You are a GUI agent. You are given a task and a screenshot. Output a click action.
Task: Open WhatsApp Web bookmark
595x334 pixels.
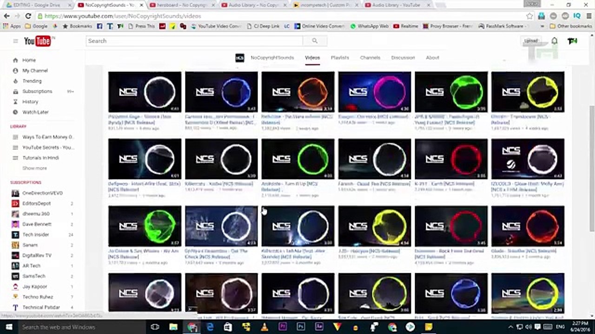[370, 26]
